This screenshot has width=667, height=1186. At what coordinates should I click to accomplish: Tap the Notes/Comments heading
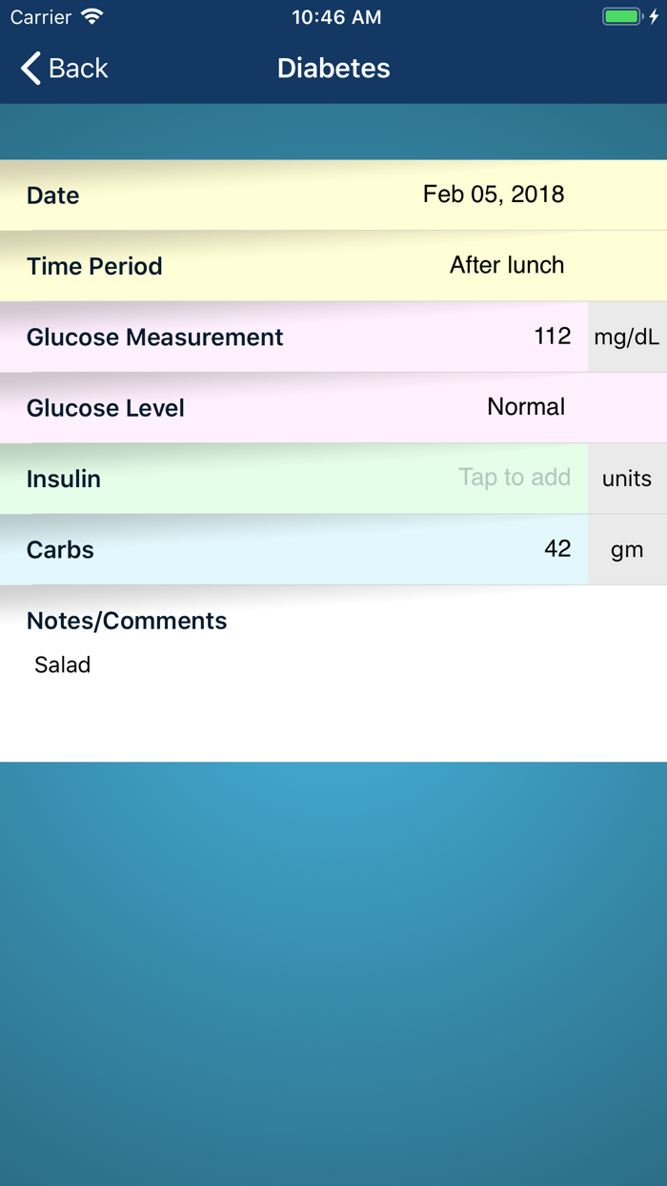(x=127, y=621)
